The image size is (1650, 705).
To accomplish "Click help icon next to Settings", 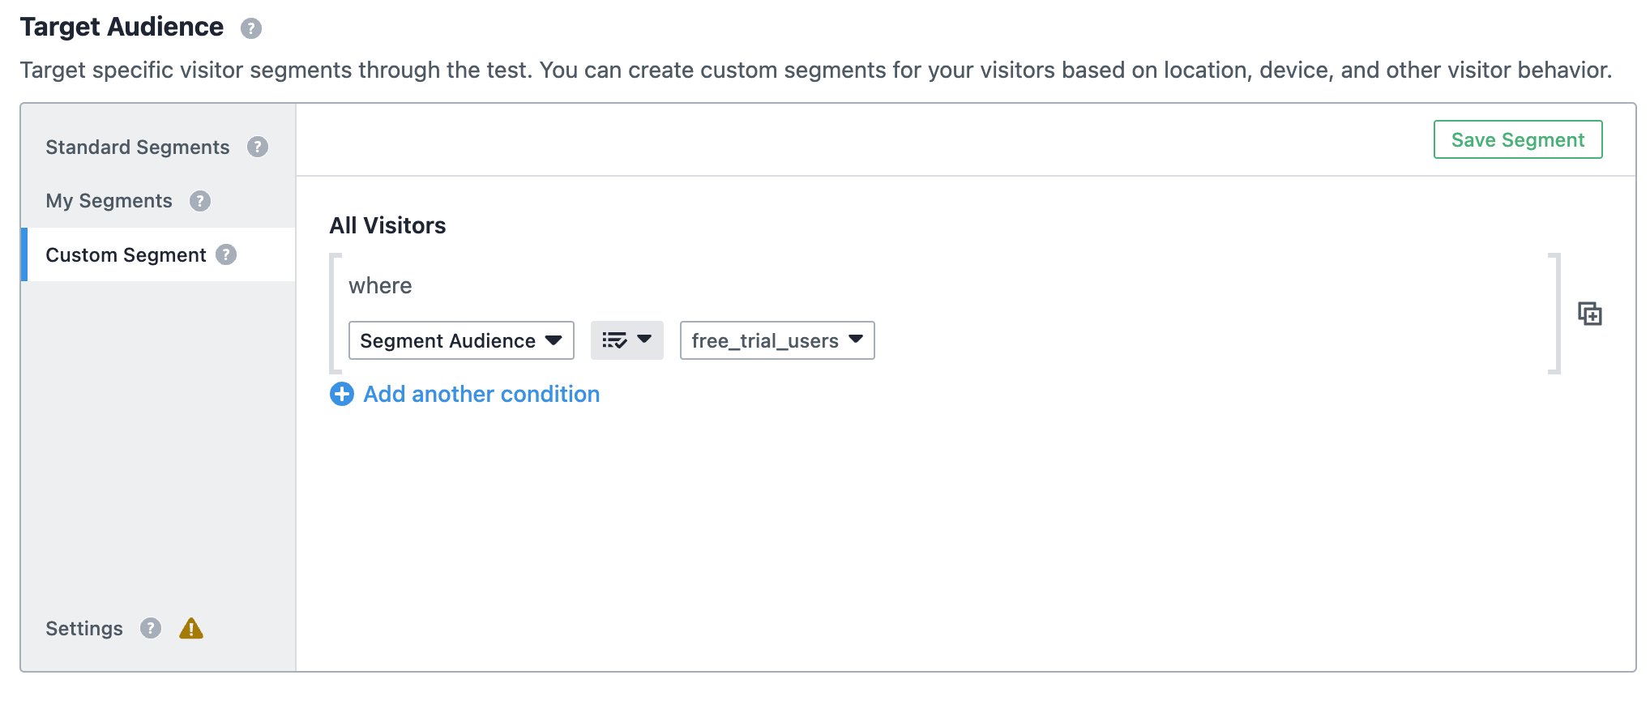I will pyautogui.click(x=151, y=628).
